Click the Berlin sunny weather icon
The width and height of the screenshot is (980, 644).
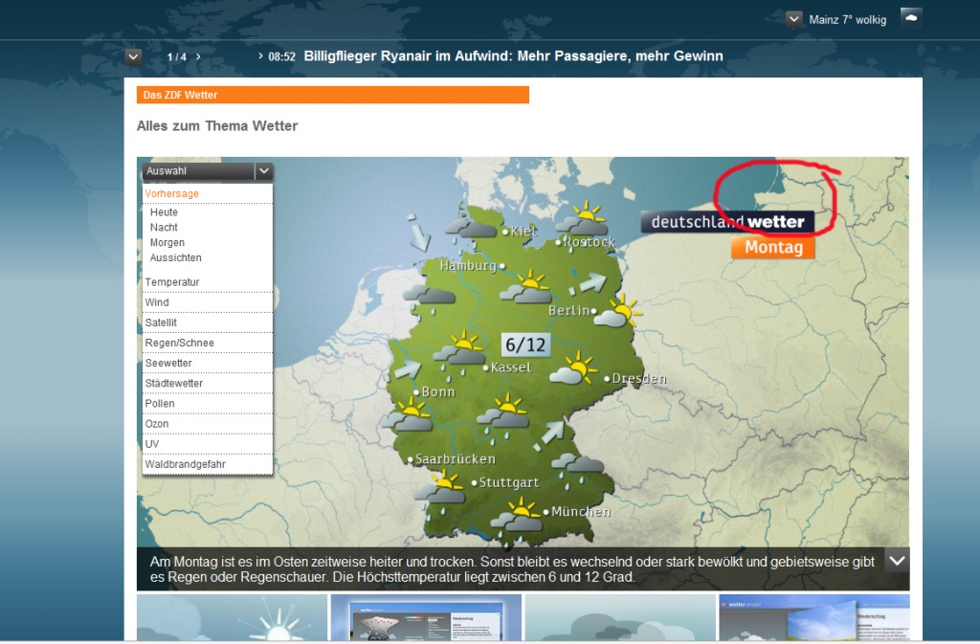pos(617,312)
